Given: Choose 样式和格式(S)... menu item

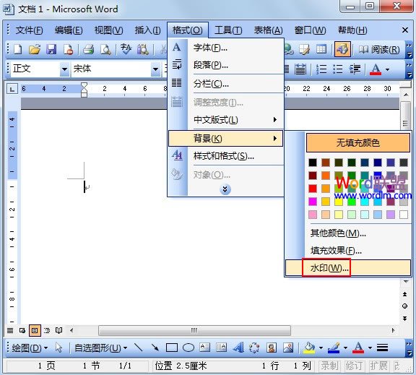Looking at the screenshot, I should pyautogui.click(x=226, y=156).
